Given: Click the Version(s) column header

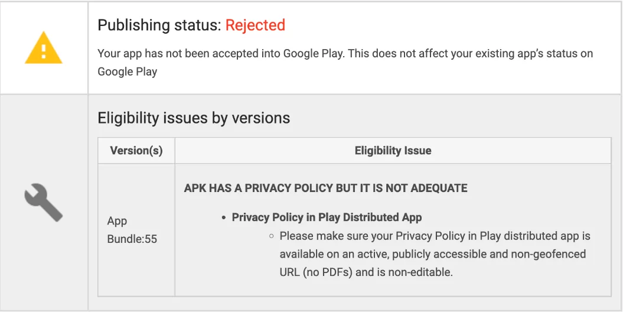Looking at the screenshot, I should (x=136, y=151).
